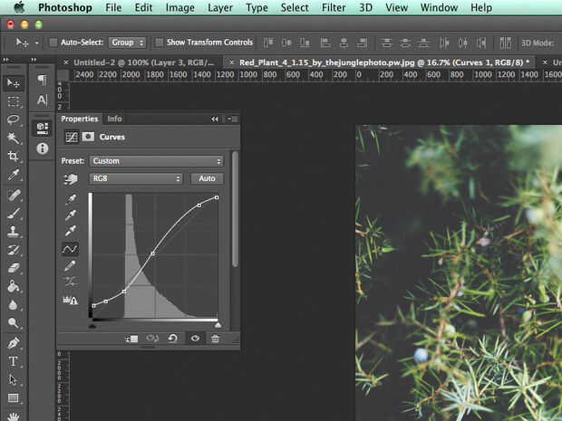Open the Preset Custom dropdown
This screenshot has height=421, width=562.
(x=157, y=161)
